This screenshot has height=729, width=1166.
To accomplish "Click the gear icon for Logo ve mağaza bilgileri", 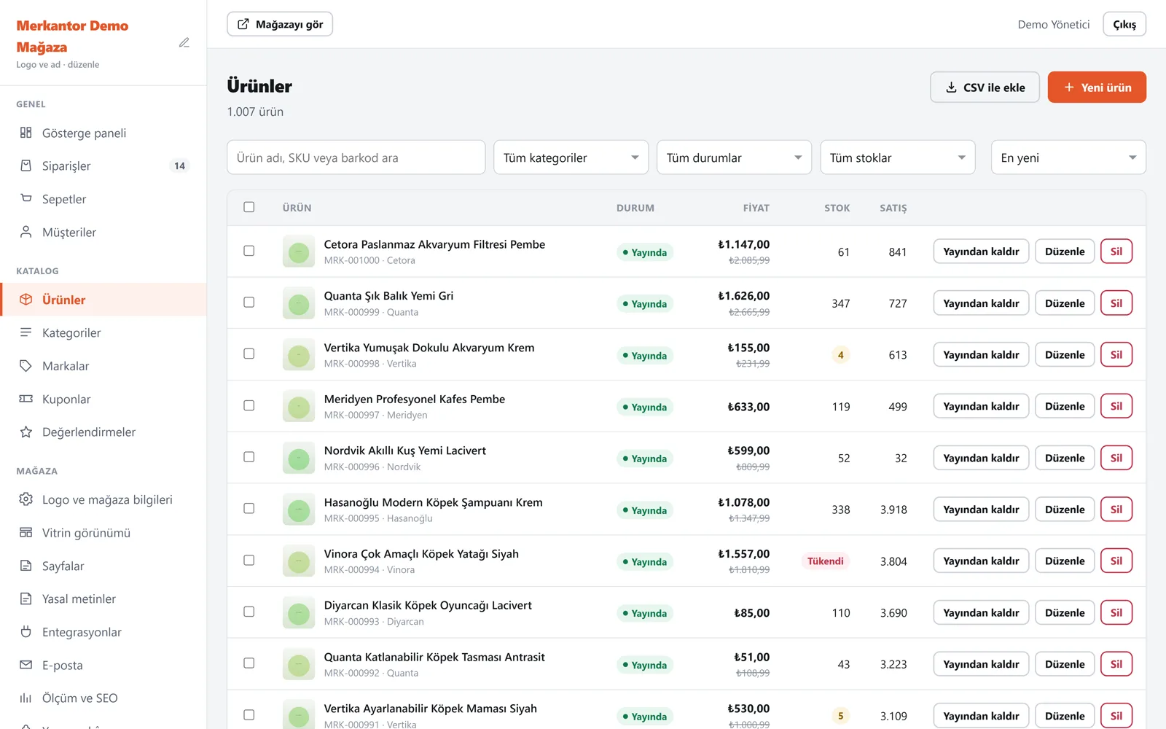I will (x=26, y=499).
